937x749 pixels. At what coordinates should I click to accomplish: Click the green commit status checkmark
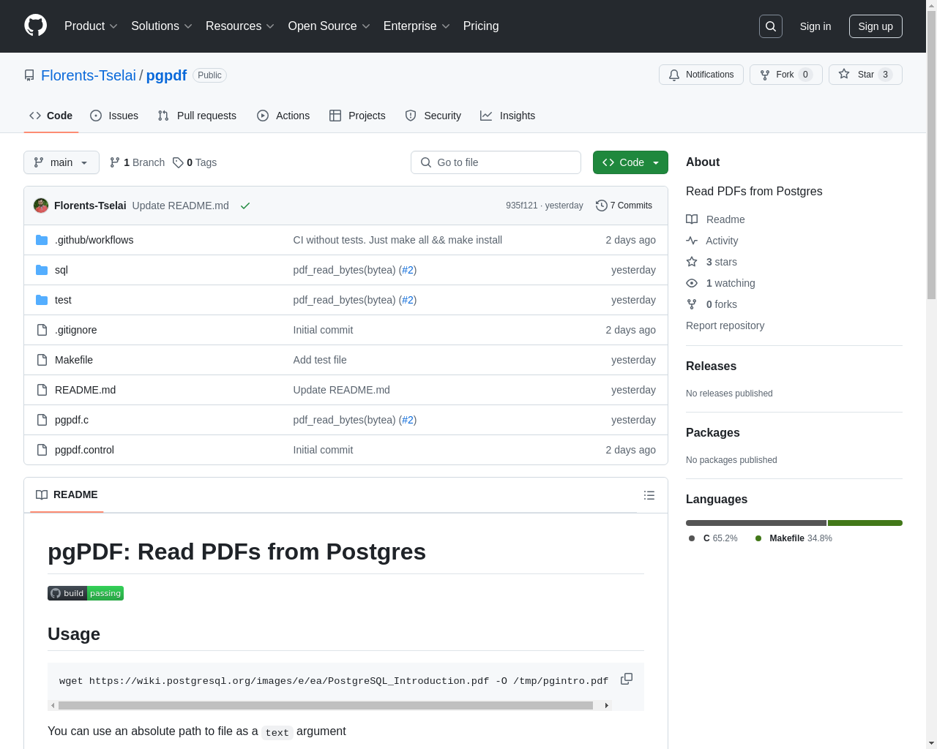point(245,206)
